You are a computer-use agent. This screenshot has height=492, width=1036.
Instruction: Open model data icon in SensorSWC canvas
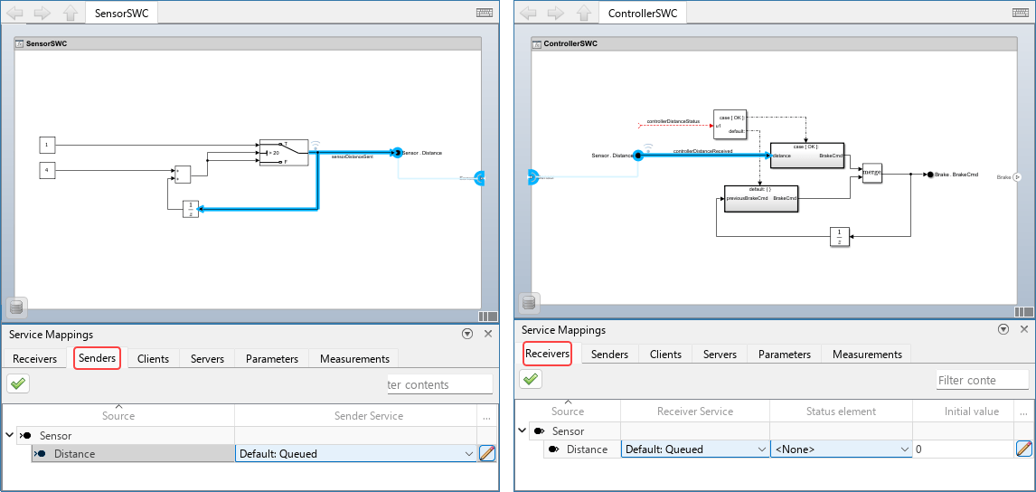click(x=16, y=307)
